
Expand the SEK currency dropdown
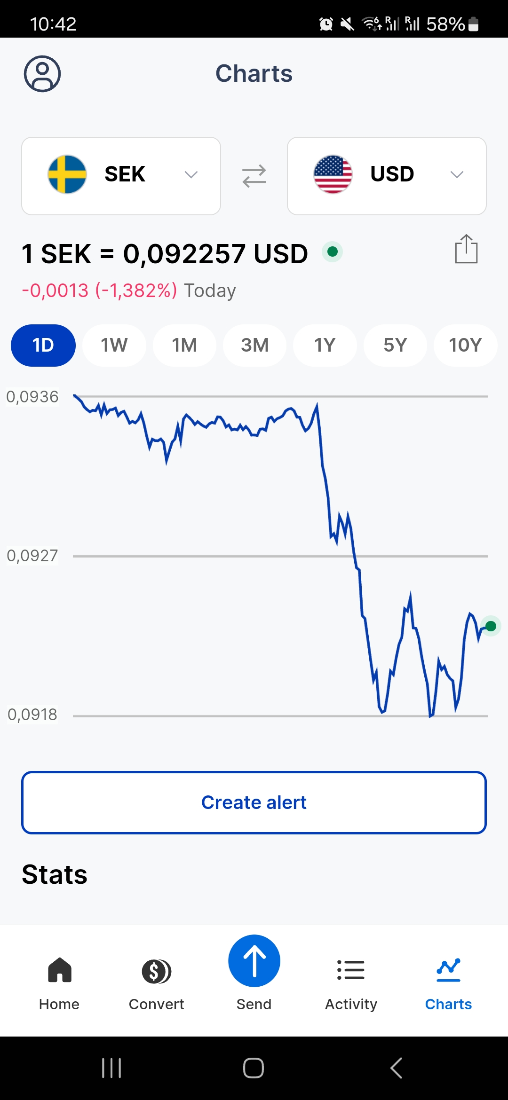191,175
